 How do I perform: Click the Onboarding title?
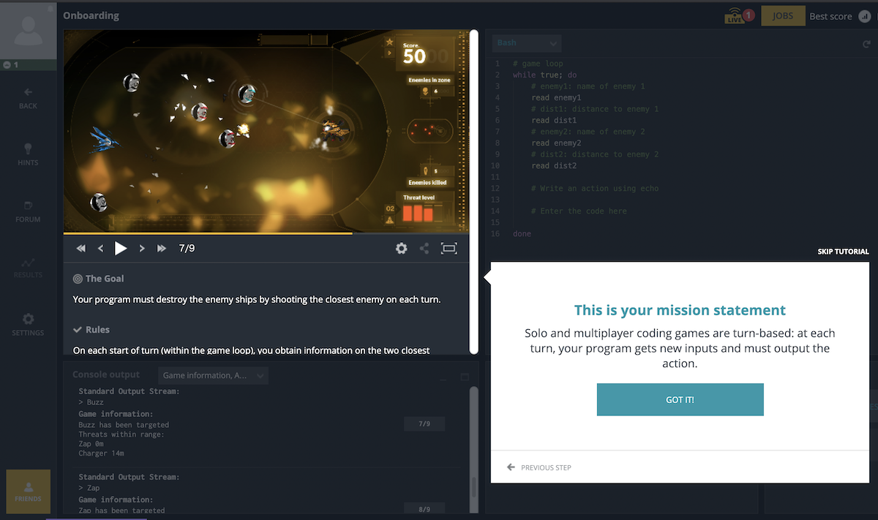(x=91, y=15)
